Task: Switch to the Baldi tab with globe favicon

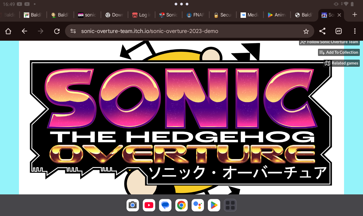Action: tap(303, 15)
